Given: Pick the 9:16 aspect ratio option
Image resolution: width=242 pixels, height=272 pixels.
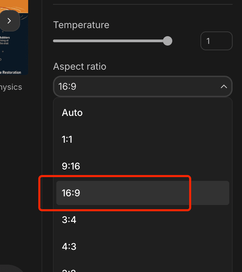Looking at the screenshot, I should (71, 166).
